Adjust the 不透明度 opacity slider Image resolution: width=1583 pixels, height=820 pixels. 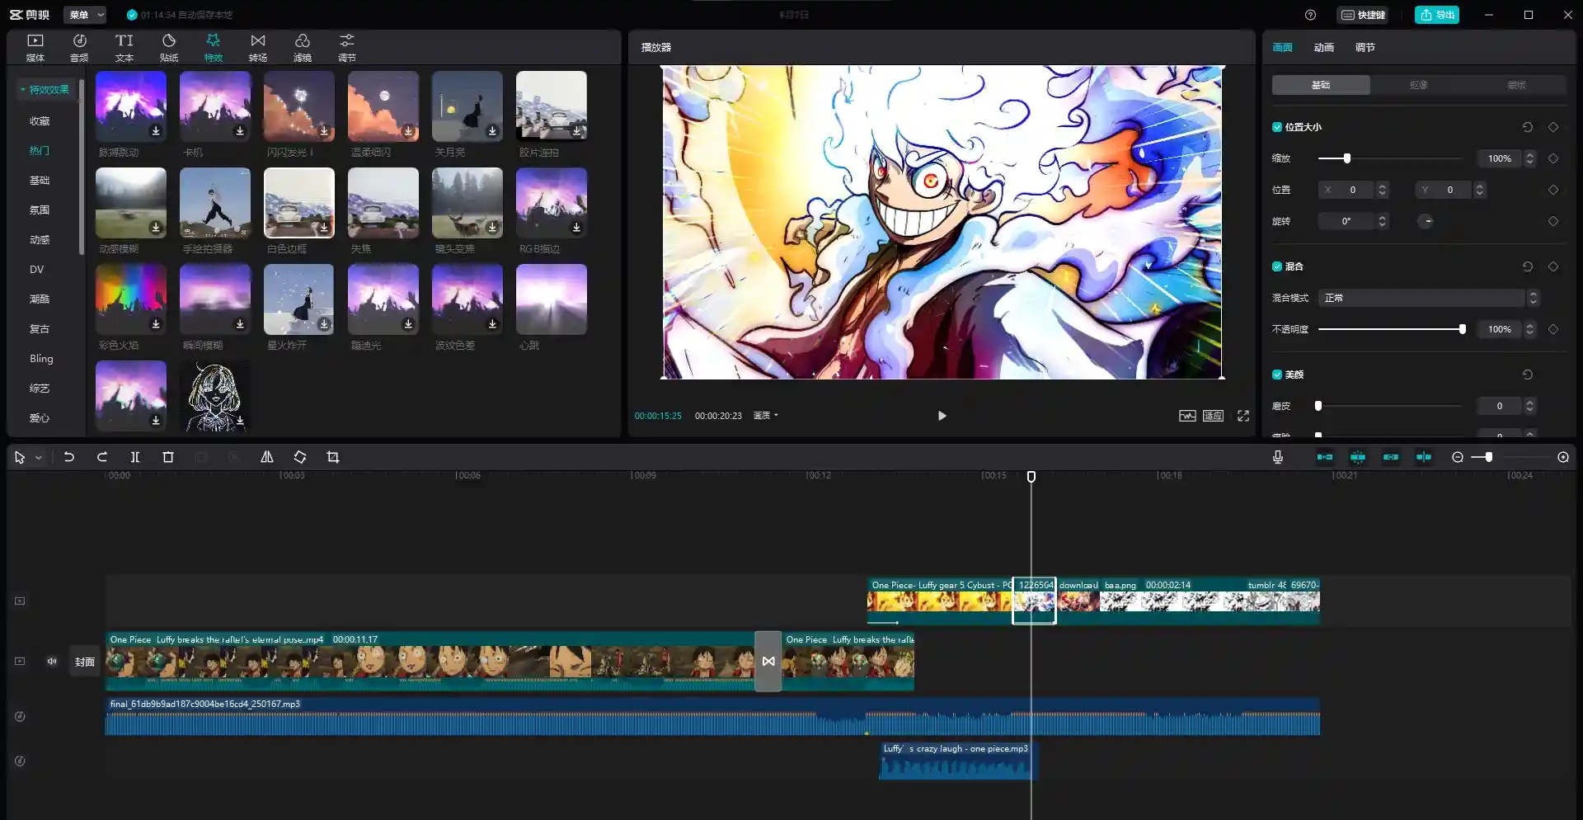coord(1461,328)
